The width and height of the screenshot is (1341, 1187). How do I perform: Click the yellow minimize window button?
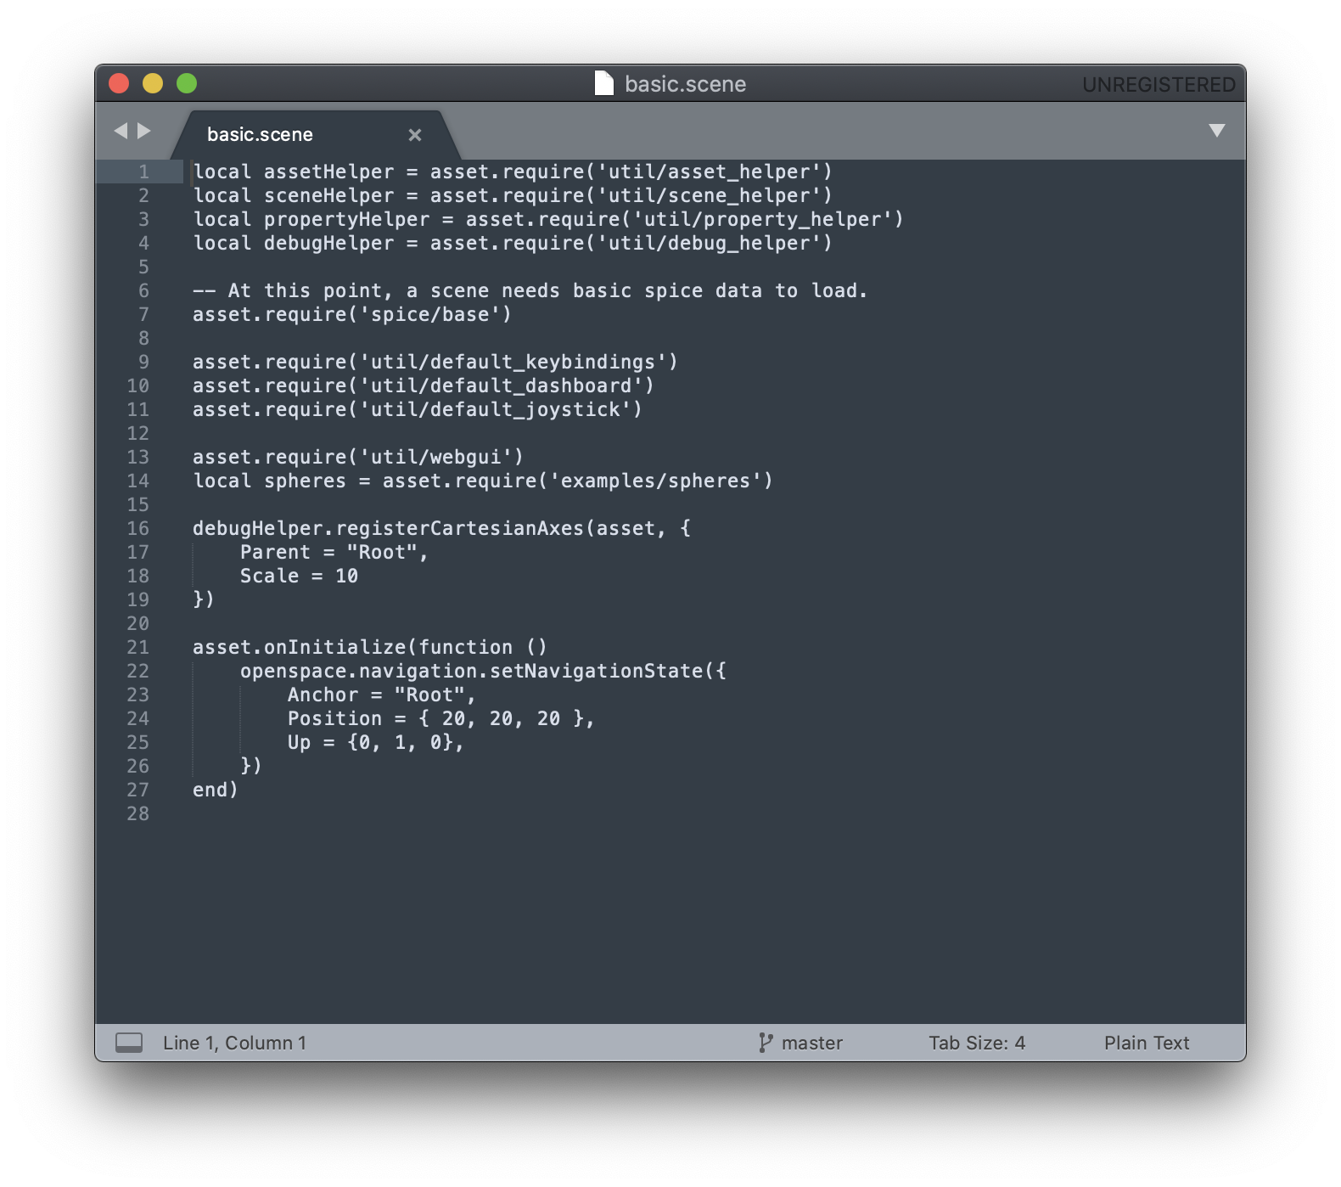coord(153,83)
